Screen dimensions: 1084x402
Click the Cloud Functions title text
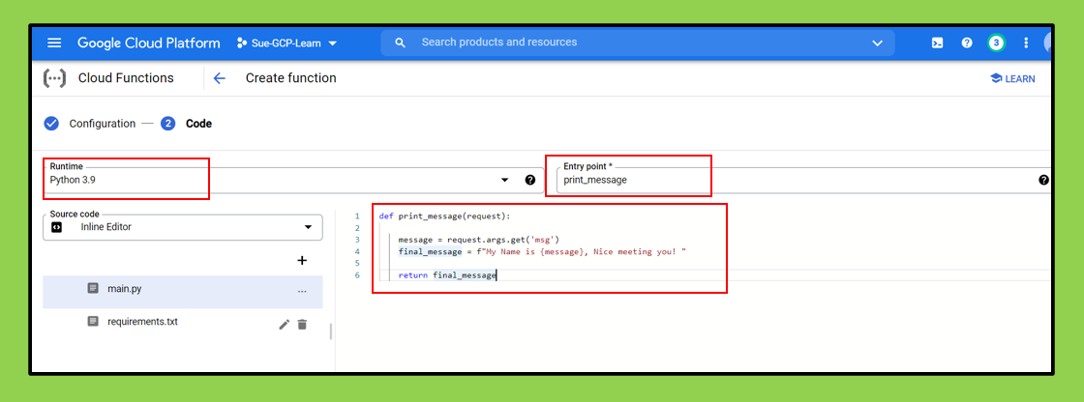click(126, 78)
